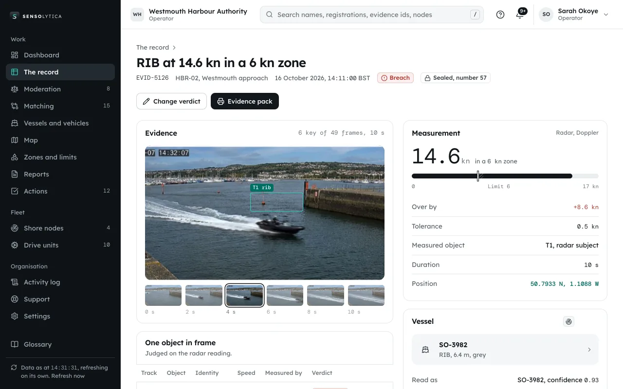Select the 0 s frame thumbnail
This screenshot has width=623, height=389.
pyautogui.click(x=163, y=296)
